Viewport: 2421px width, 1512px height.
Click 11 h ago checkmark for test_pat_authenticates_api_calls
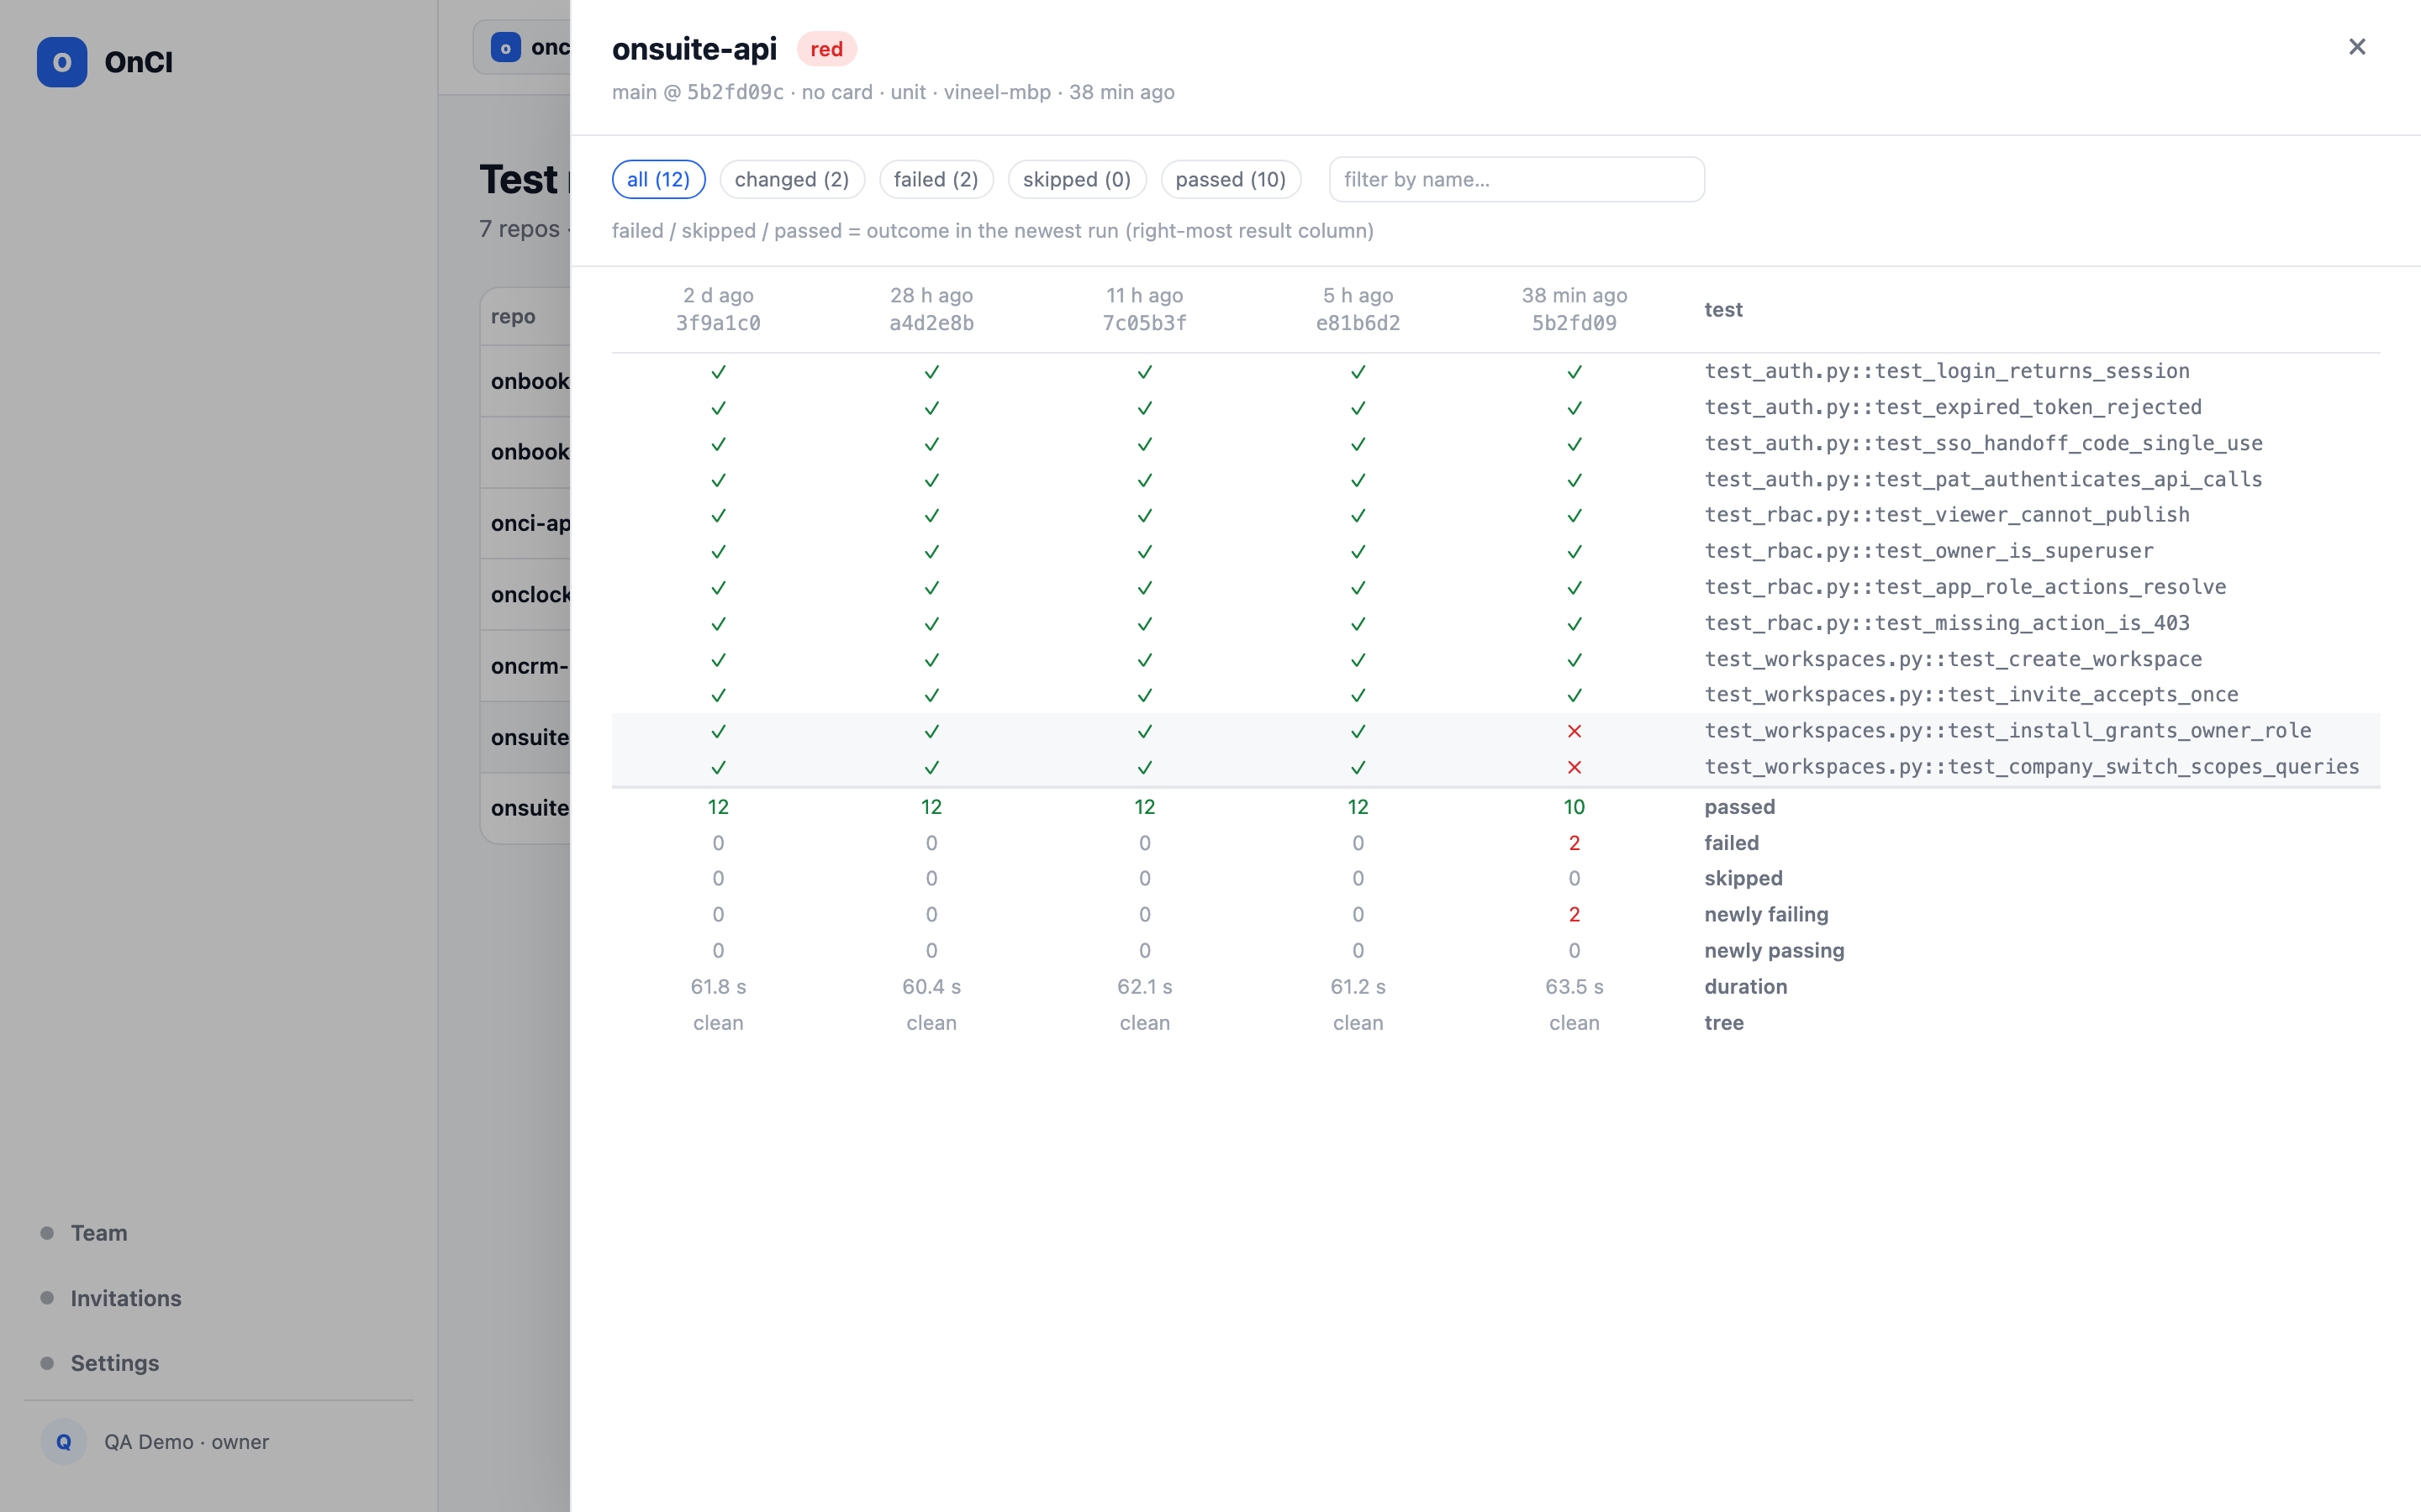coord(1144,480)
